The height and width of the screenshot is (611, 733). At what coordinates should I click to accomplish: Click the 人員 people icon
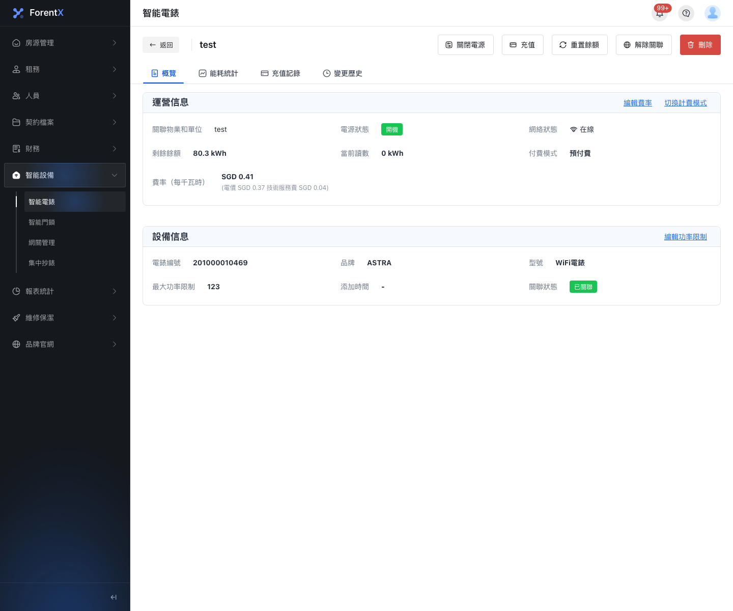click(16, 96)
